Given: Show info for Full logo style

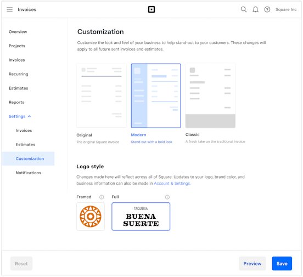Looking at the screenshot, I should point(167,197).
